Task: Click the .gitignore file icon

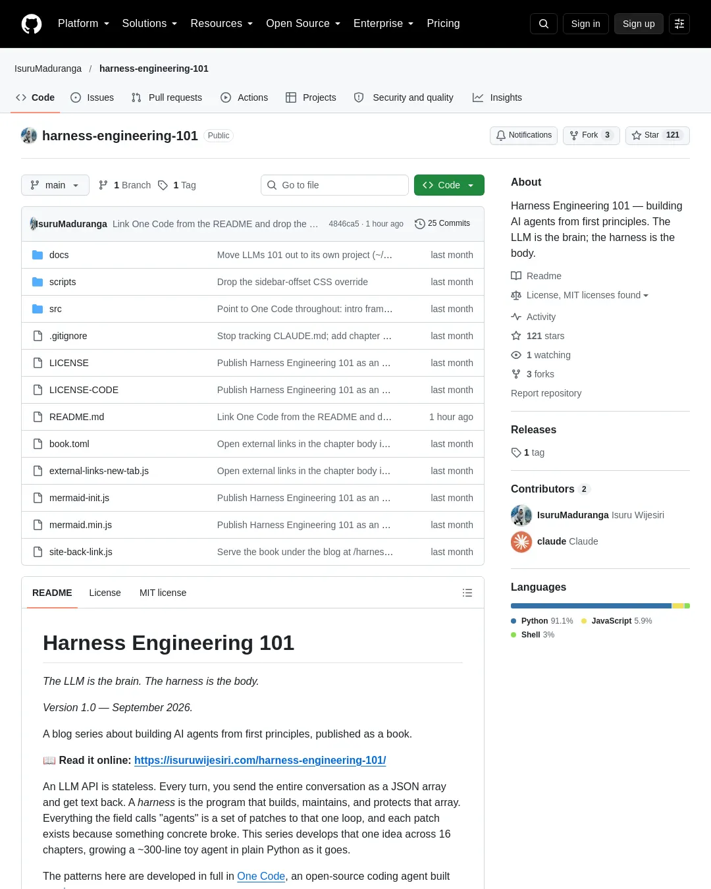Action: point(38,336)
